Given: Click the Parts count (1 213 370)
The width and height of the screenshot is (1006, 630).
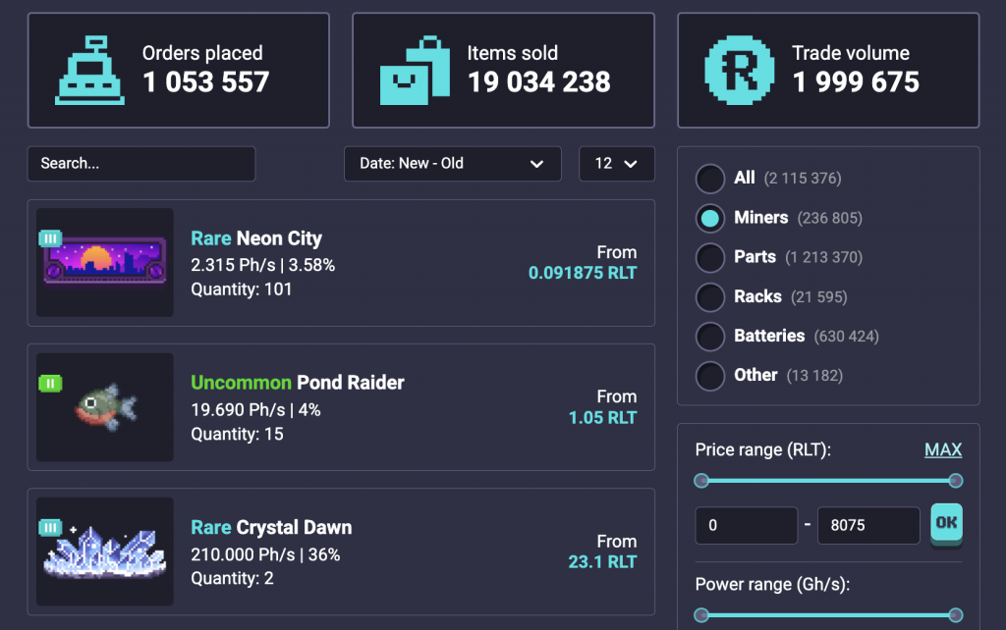Looking at the screenshot, I should coord(824,258).
